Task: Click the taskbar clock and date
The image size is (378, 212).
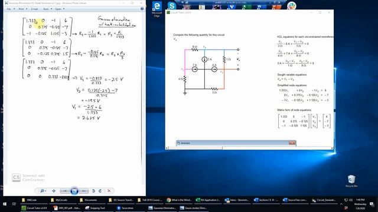Action: (x=360, y=204)
